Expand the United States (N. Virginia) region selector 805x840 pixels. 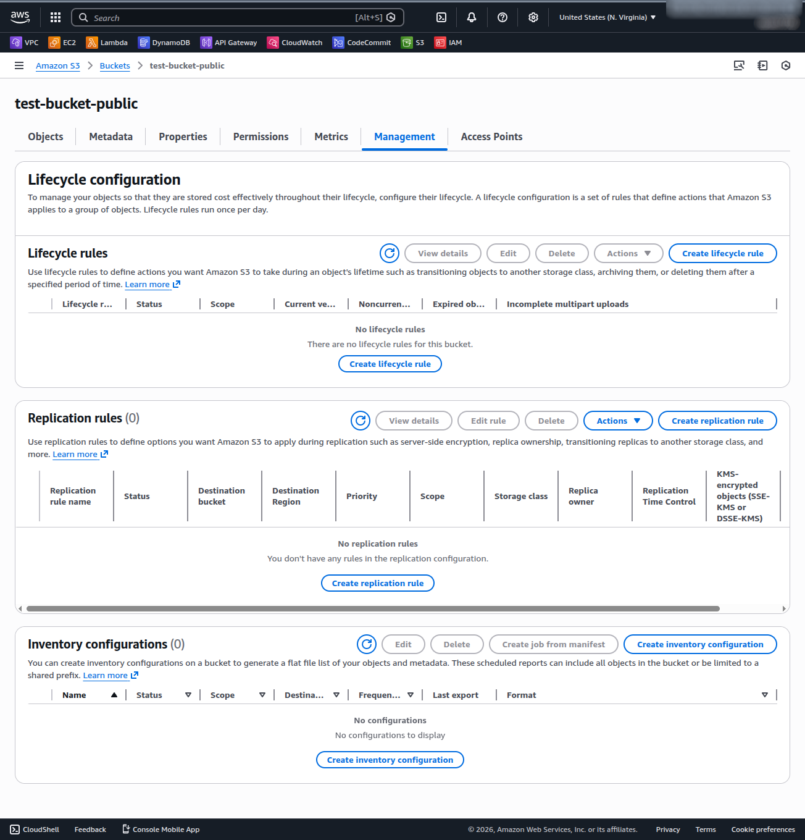[607, 17]
